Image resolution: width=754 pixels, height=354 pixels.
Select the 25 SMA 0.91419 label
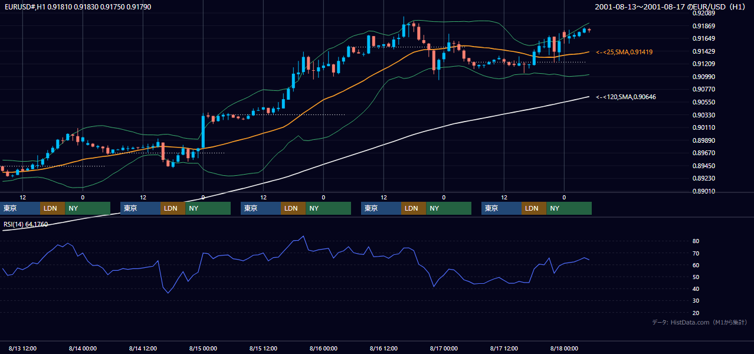624,52
